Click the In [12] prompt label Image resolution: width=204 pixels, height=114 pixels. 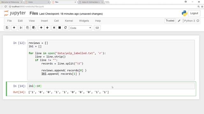pos(19,43)
